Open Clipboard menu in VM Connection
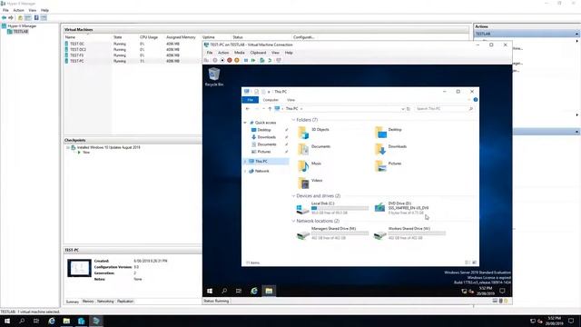The image size is (581, 327). [x=258, y=53]
